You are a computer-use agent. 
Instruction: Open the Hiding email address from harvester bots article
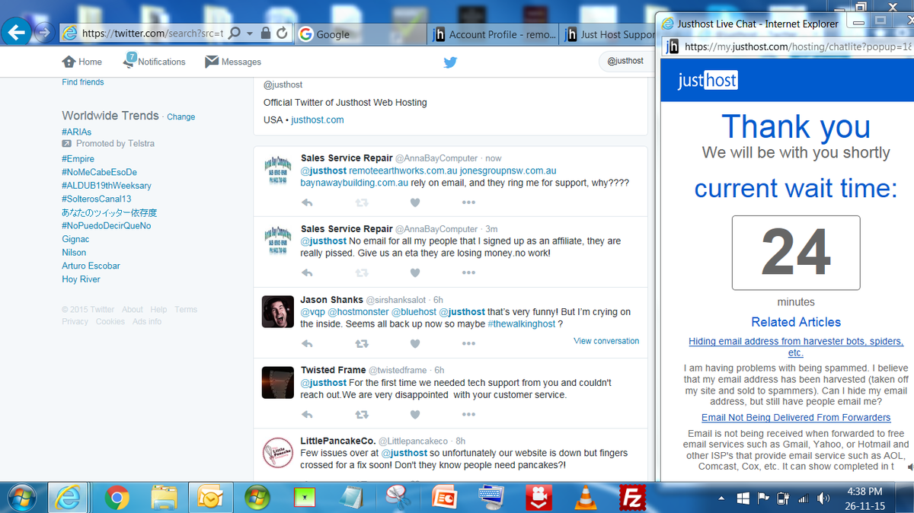coord(796,347)
